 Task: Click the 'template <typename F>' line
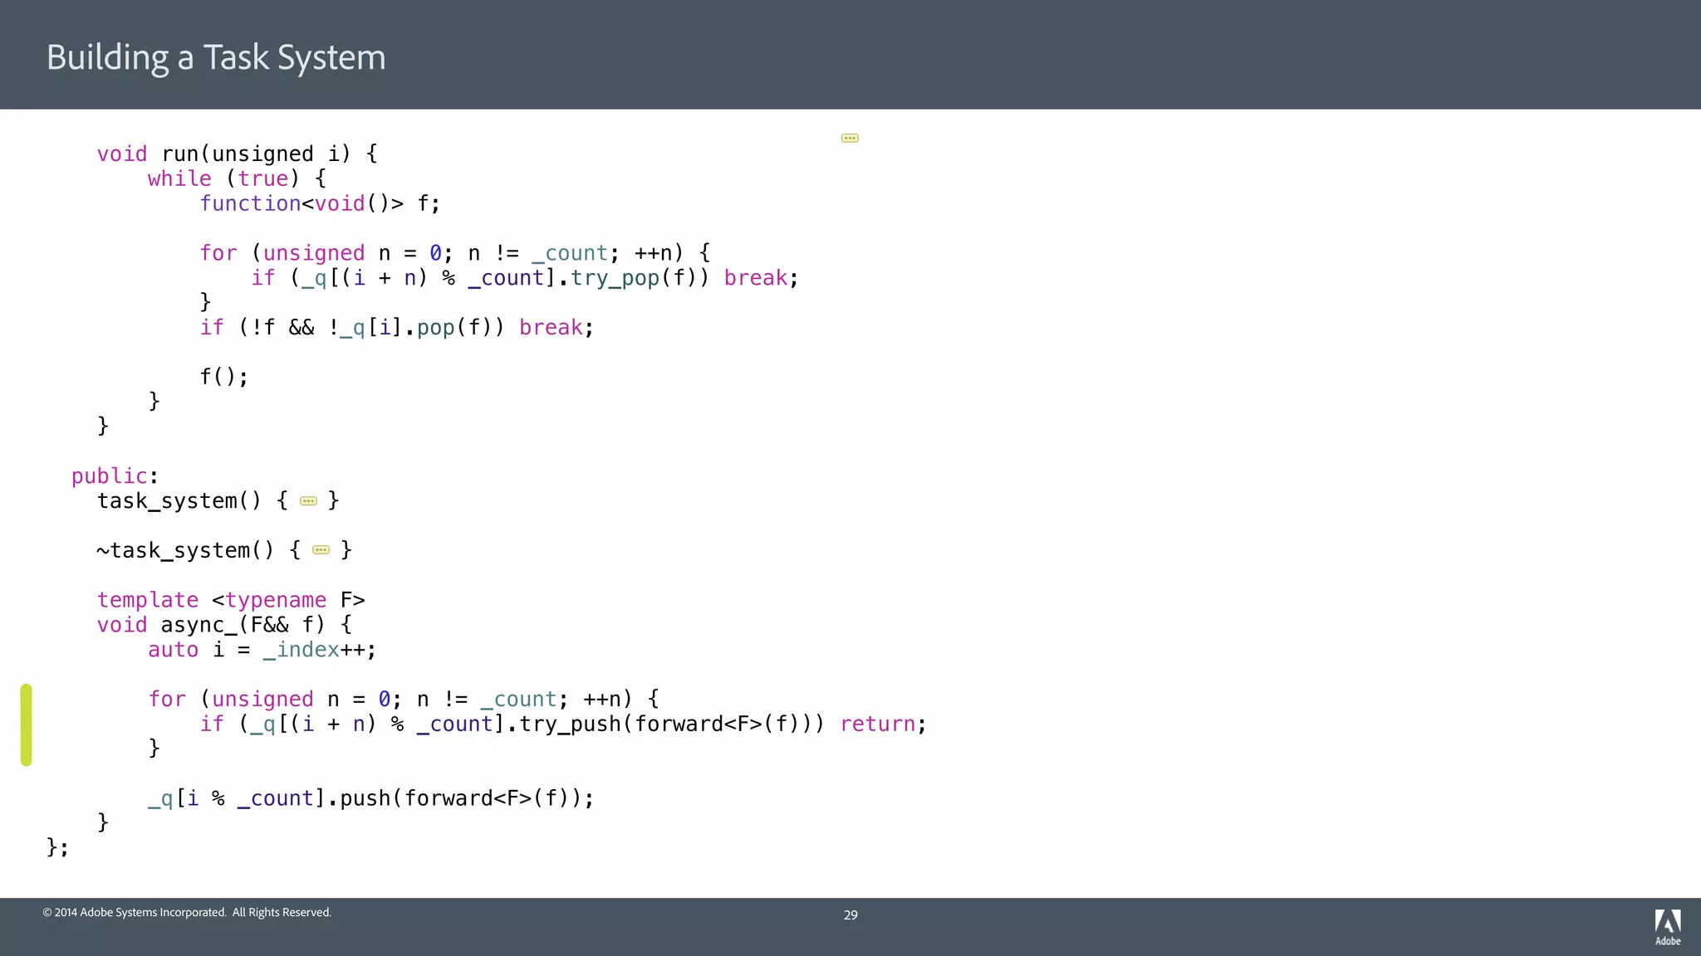pyautogui.click(x=231, y=600)
